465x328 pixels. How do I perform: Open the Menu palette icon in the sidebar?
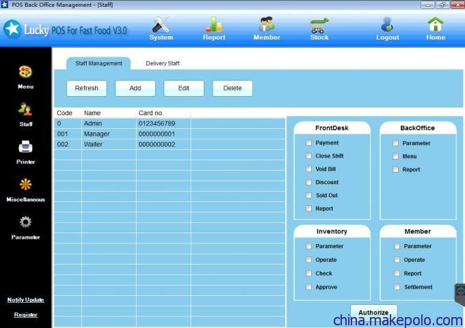pyautogui.click(x=25, y=72)
